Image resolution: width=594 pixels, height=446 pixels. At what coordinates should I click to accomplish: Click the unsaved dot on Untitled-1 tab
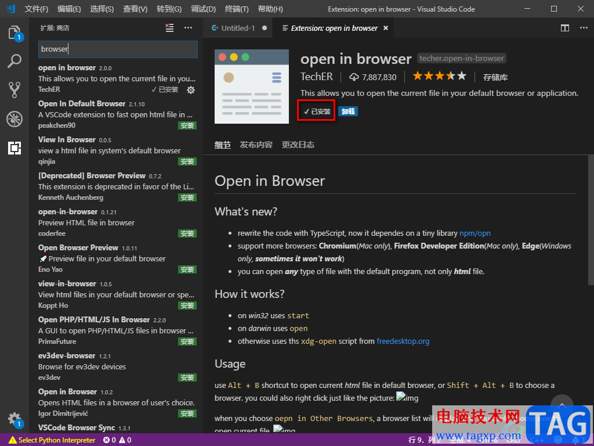pyautogui.click(x=265, y=28)
